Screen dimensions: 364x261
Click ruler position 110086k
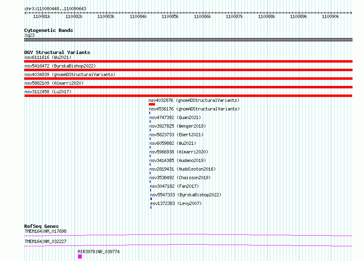point(203,16)
